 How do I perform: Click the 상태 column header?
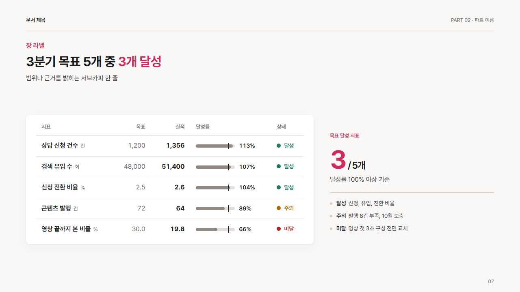[281, 127]
